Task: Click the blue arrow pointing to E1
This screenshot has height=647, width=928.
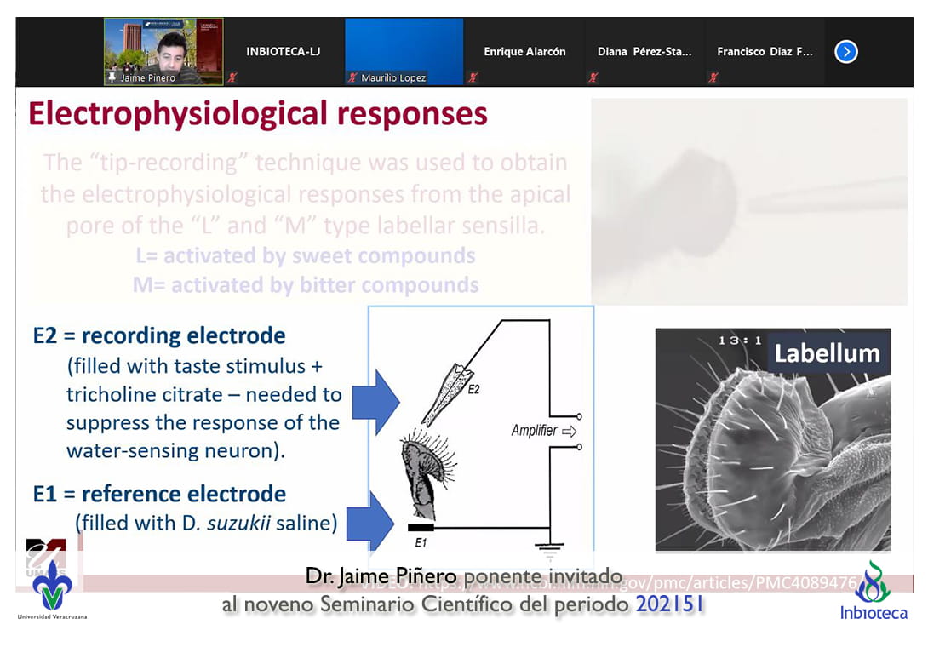Action: click(x=371, y=521)
